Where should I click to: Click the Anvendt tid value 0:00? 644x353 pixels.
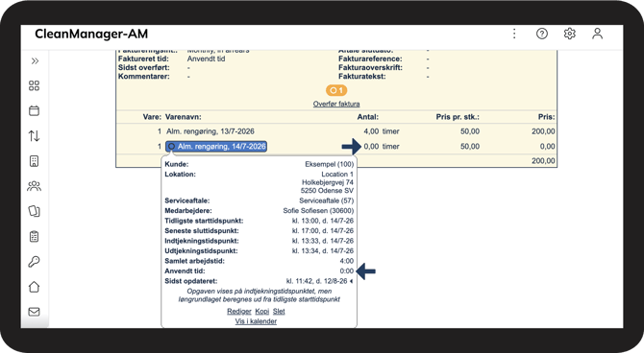point(347,271)
